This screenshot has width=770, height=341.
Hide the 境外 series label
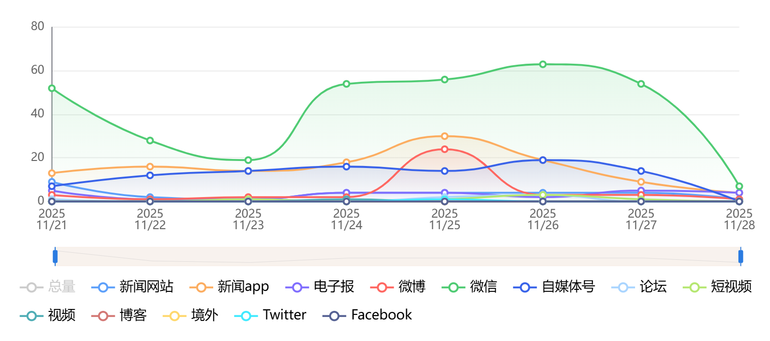coord(204,315)
